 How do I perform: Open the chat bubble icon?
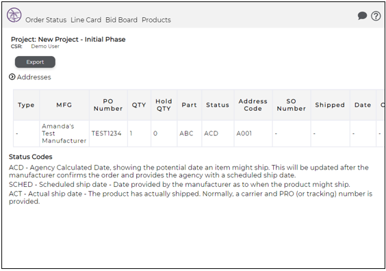click(x=362, y=16)
